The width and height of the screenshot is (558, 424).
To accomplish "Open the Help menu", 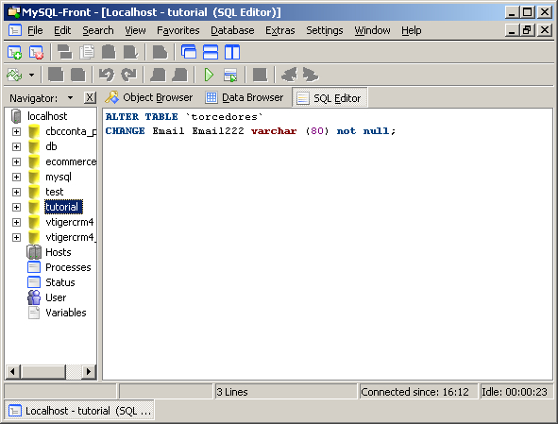I will pyautogui.click(x=412, y=30).
